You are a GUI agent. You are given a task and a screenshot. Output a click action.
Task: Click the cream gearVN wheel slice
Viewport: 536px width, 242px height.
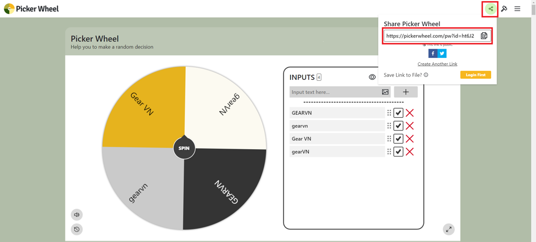(226, 107)
